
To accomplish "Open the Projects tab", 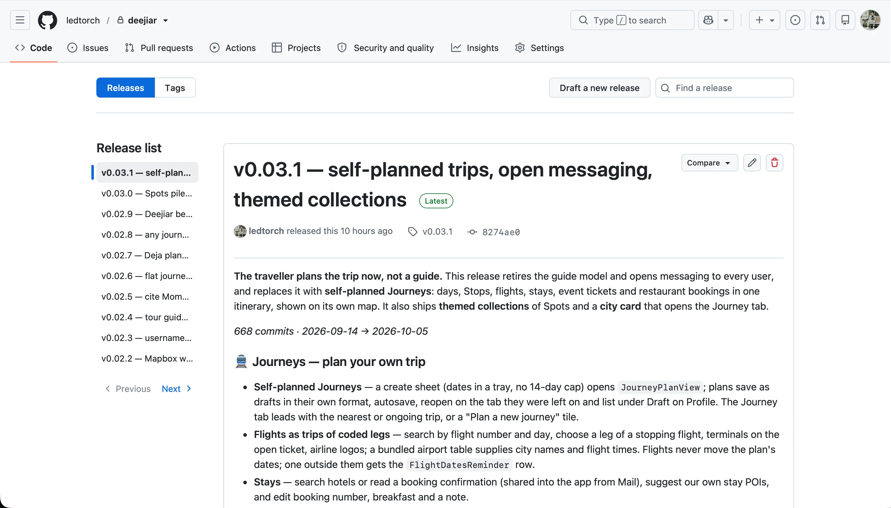I will tap(296, 48).
